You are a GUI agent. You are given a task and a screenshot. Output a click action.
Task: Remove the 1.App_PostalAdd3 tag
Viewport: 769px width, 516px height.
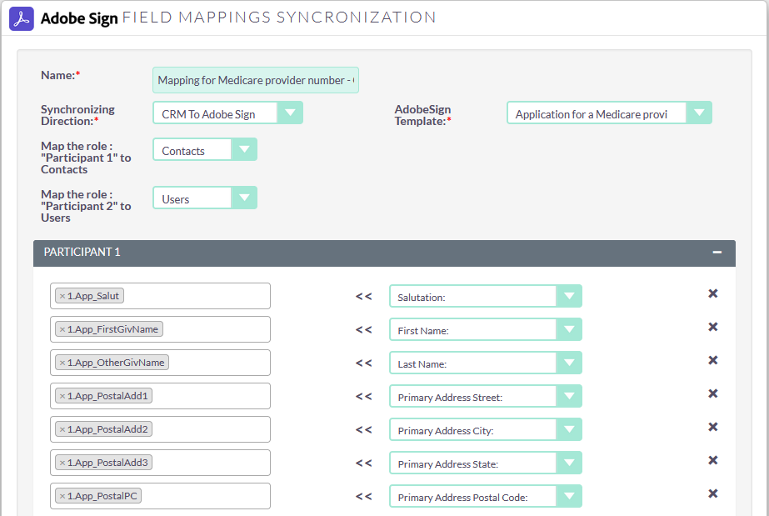[x=62, y=463]
